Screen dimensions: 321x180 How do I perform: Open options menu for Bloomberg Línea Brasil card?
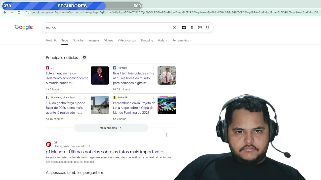pos(87,98)
